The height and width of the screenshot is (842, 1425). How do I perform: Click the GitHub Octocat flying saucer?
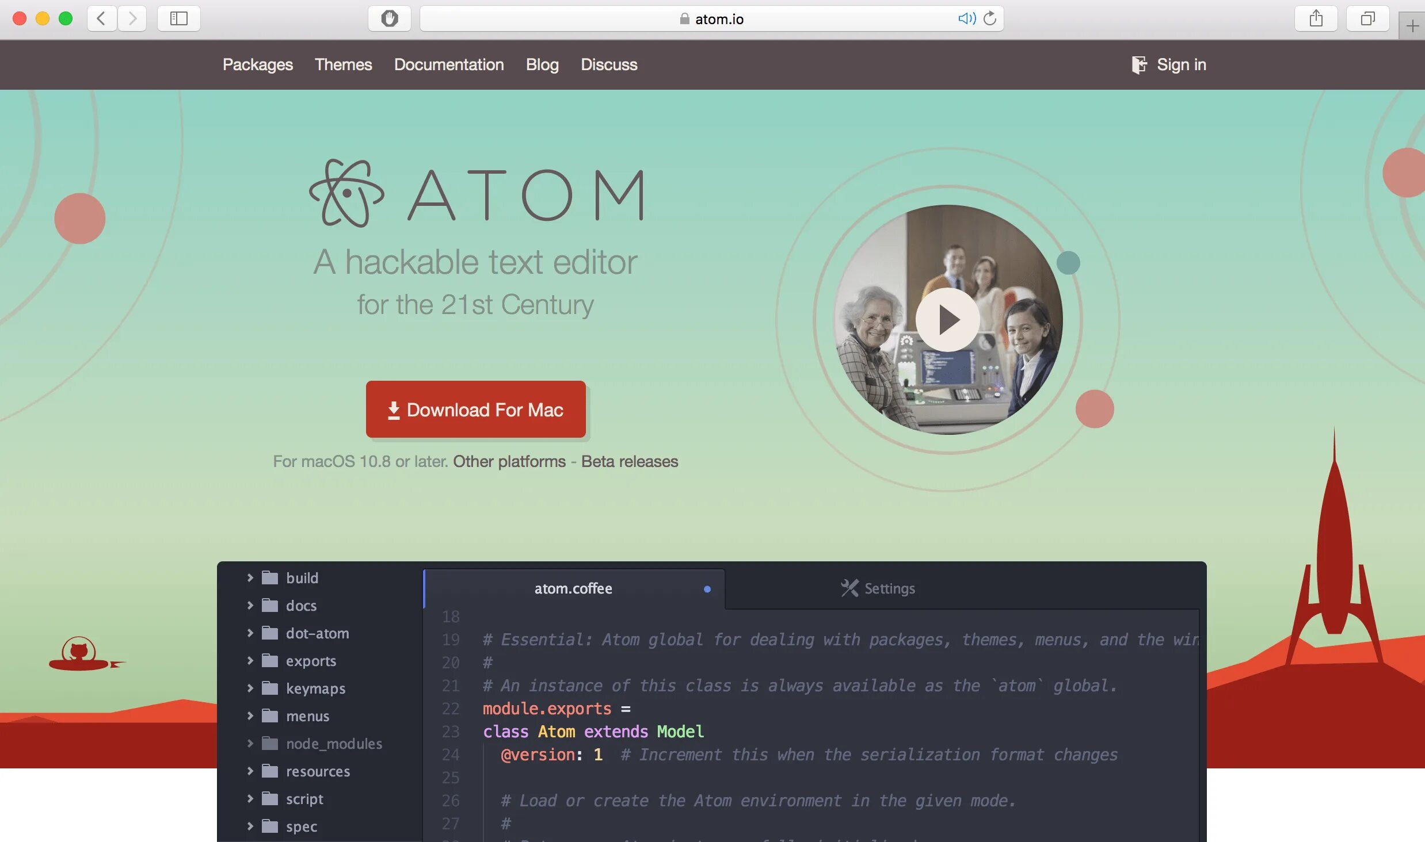tap(86, 654)
